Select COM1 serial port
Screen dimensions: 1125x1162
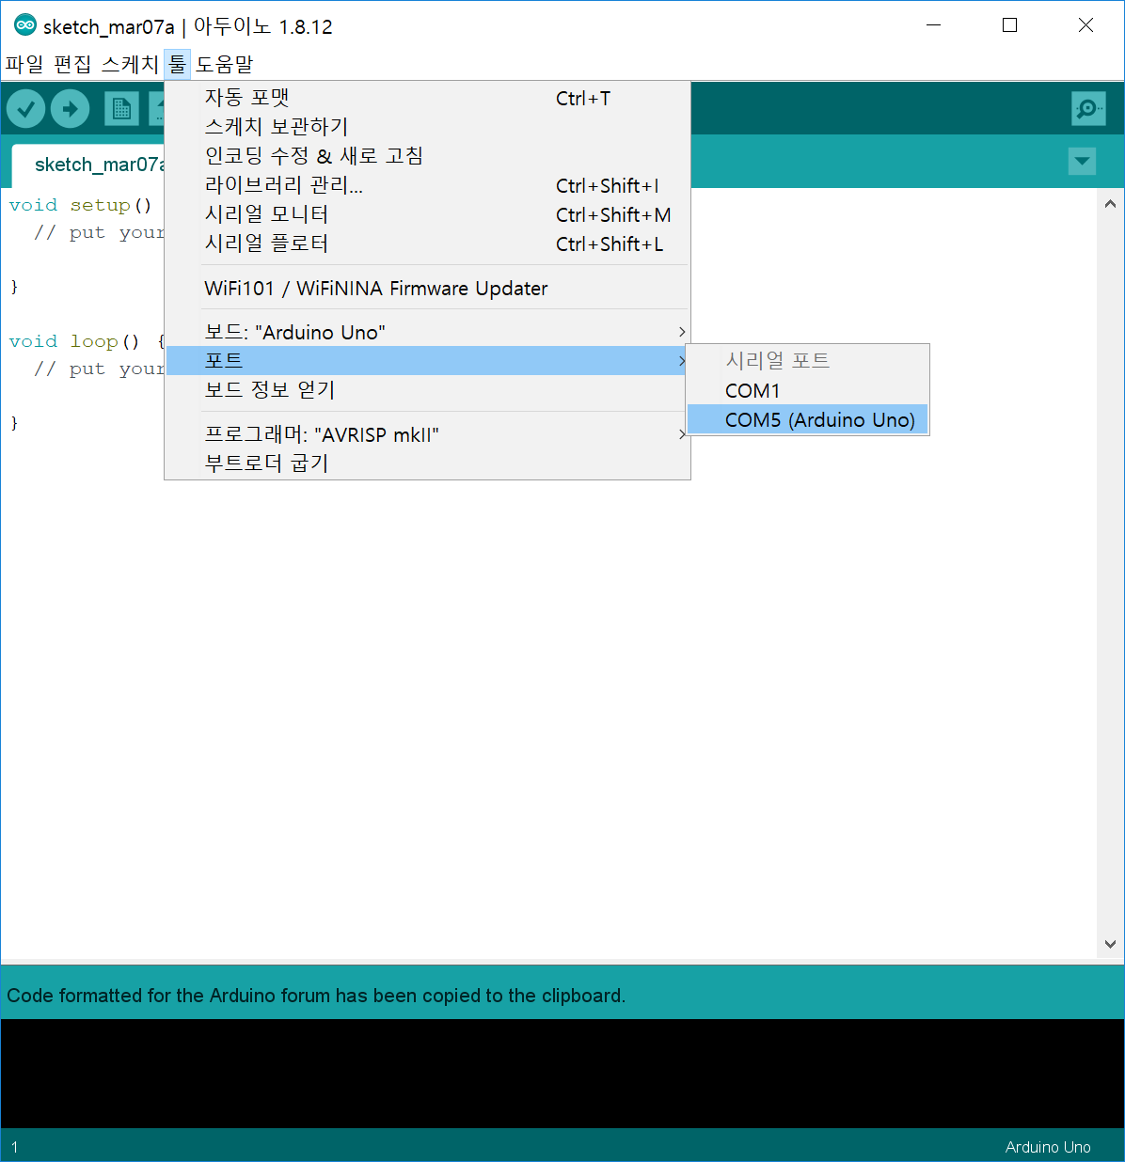point(807,390)
